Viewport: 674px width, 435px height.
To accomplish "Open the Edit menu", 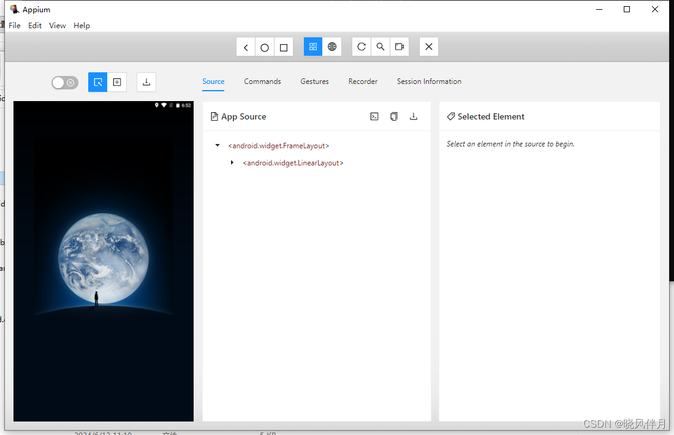I will [35, 25].
